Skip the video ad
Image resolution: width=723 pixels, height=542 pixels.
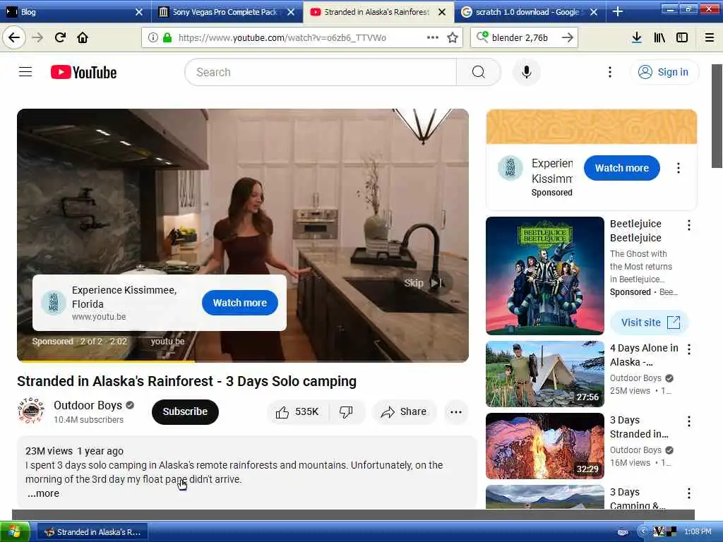[x=424, y=283]
